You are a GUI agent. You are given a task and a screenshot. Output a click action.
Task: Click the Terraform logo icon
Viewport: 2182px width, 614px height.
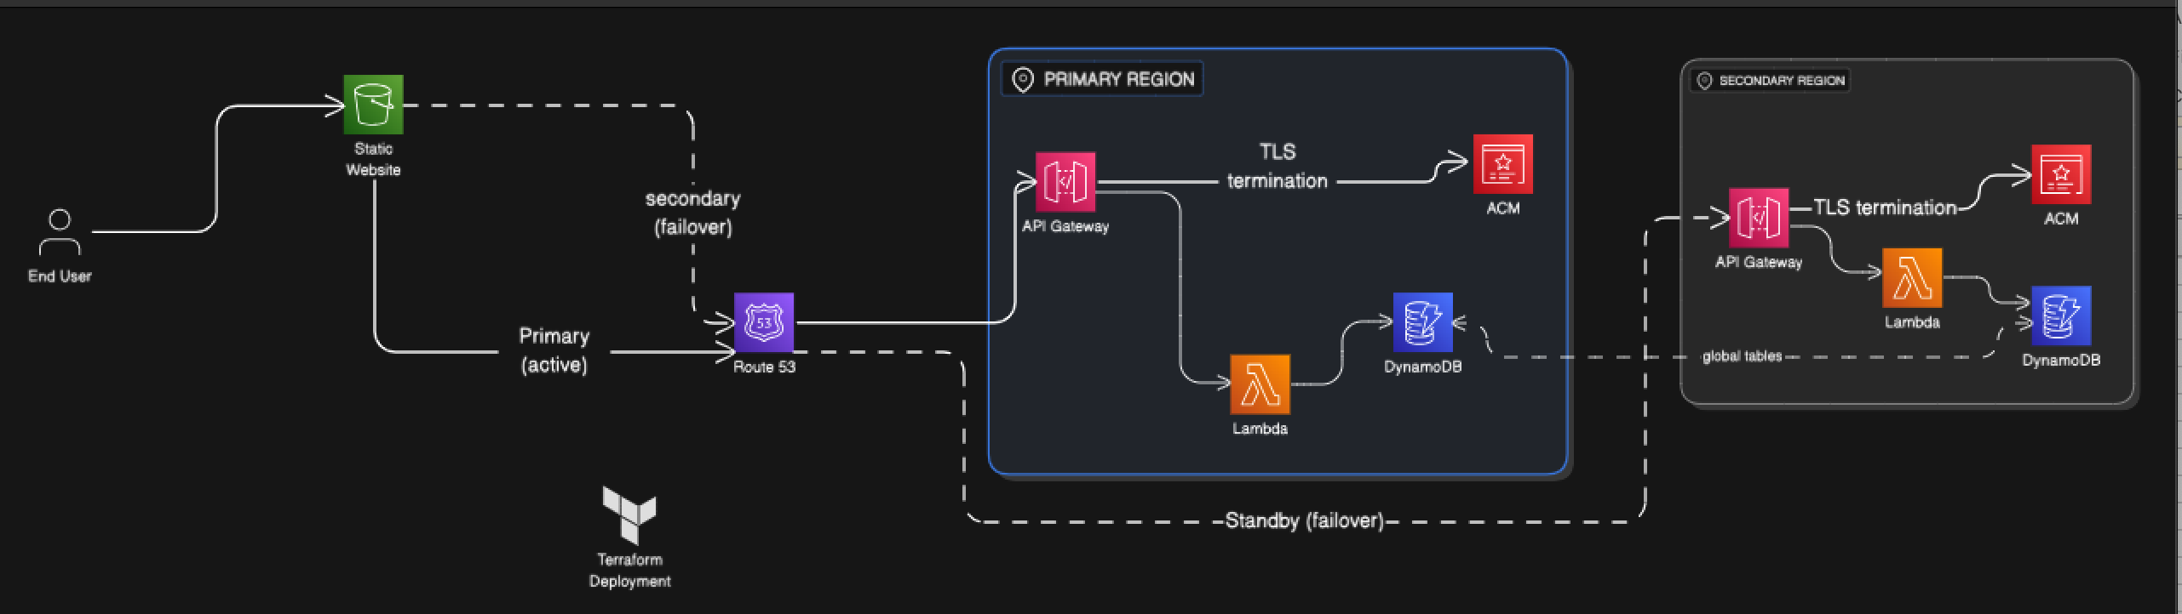[x=629, y=515]
